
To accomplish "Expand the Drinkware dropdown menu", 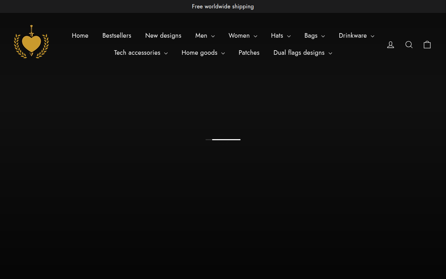I will tap(356, 36).
